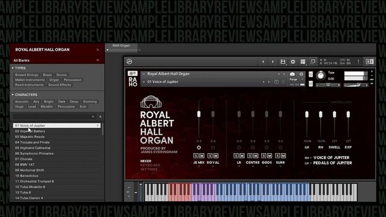Clear the preset search field
The image size is (386, 217).
point(93,116)
